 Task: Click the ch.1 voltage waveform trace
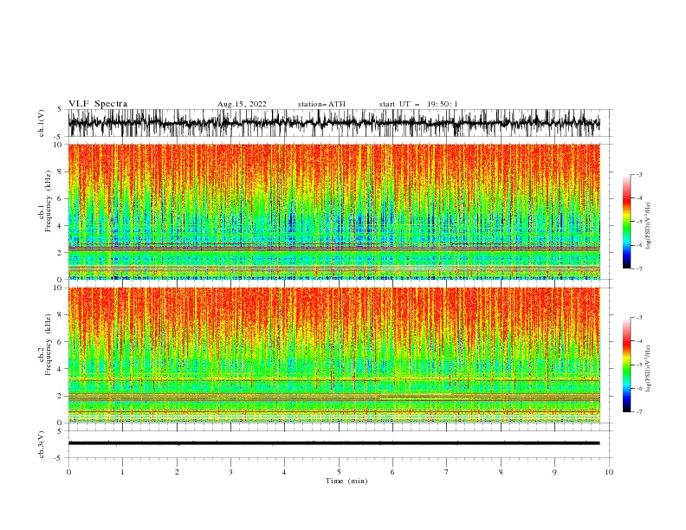(333, 123)
